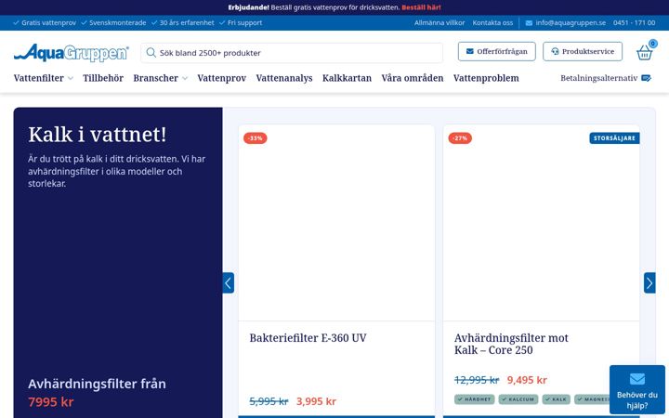Viewport: 669px width, 418px height.
Task: Show previous products with left carousel arrow
Action: tap(229, 282)
